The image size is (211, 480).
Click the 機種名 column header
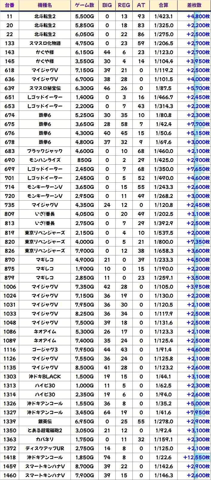click(x=45, y=5)
